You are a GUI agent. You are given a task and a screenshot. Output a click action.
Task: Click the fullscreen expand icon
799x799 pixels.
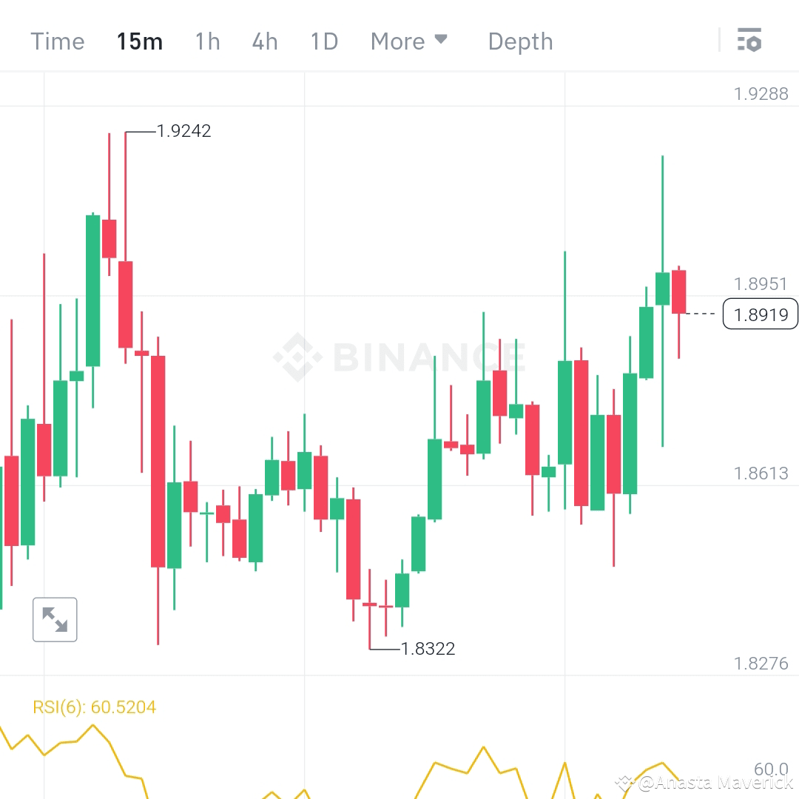tap(55, 619)
